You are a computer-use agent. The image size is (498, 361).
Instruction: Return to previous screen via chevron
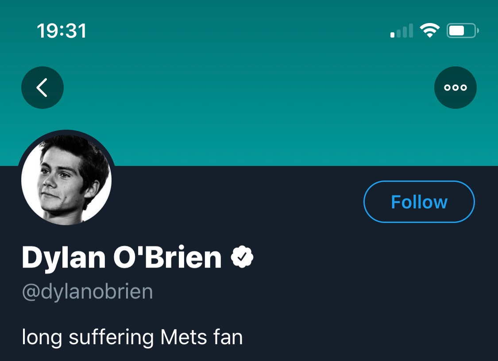coord(42,88)
